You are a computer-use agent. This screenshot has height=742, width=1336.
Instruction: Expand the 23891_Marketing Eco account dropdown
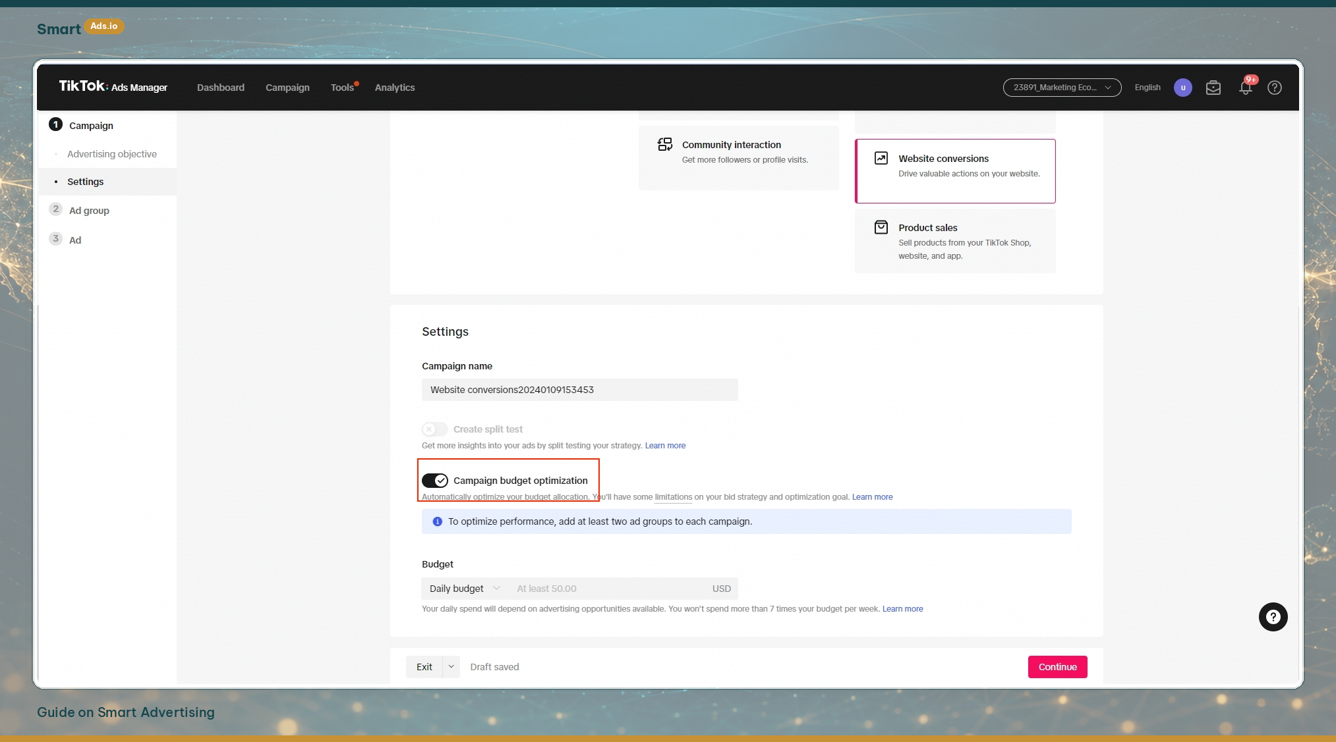[1062, 88]
